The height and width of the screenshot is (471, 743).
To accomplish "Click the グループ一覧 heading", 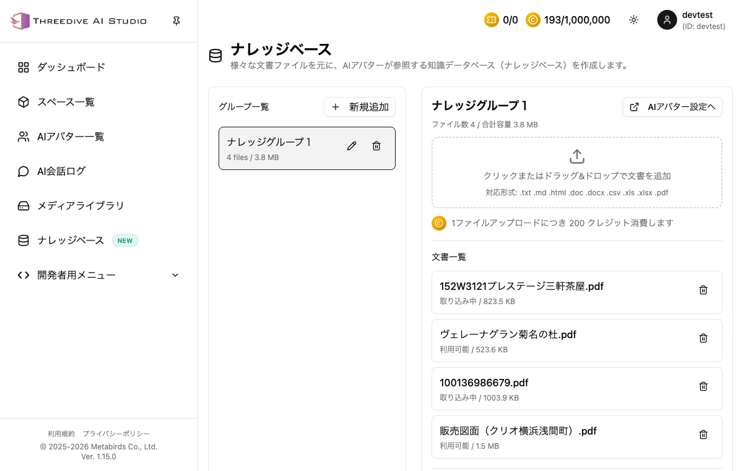I will click(244, 107).
